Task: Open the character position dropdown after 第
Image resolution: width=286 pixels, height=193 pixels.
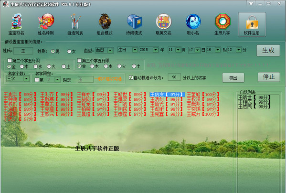Action: 57,80
